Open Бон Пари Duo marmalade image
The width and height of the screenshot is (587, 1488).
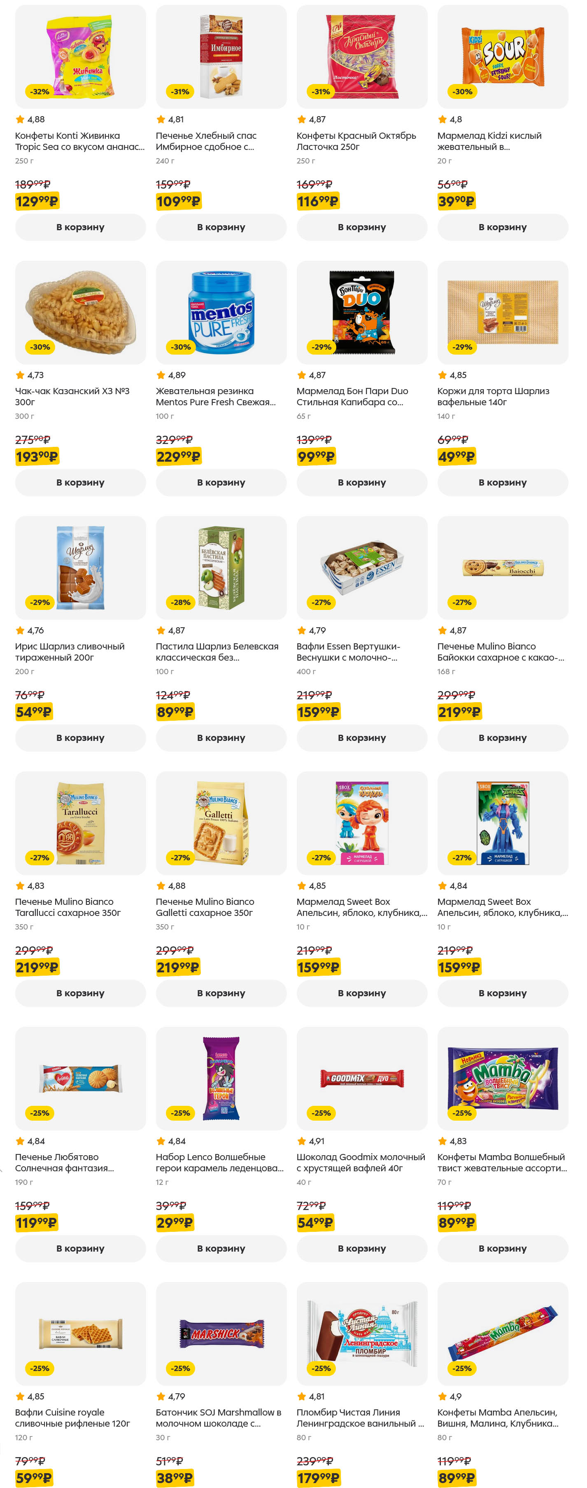point(361,312)
